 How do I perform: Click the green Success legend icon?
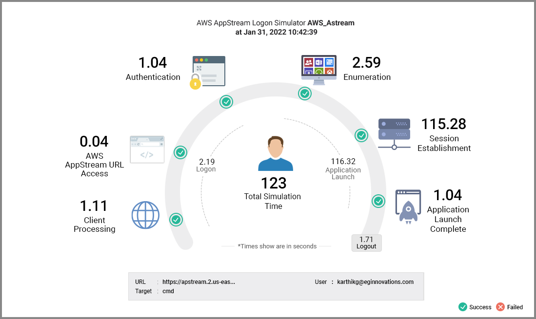[463, 307]
